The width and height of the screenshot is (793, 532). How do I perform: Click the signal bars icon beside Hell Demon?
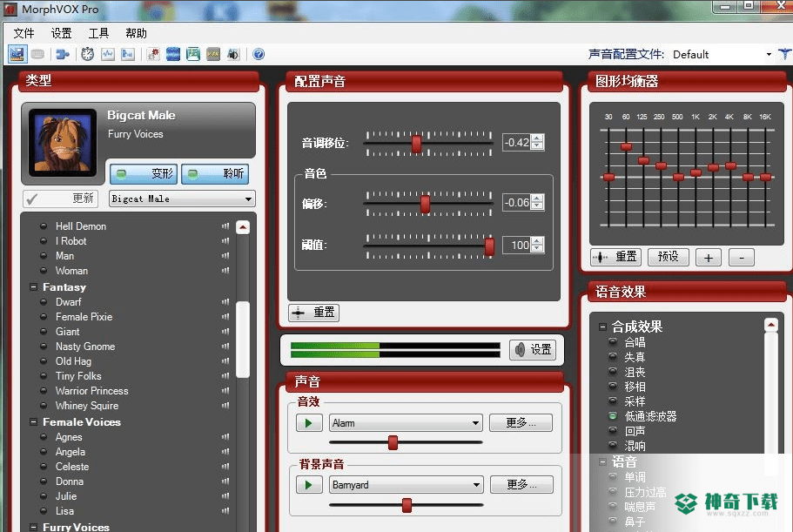click(225, 226)
